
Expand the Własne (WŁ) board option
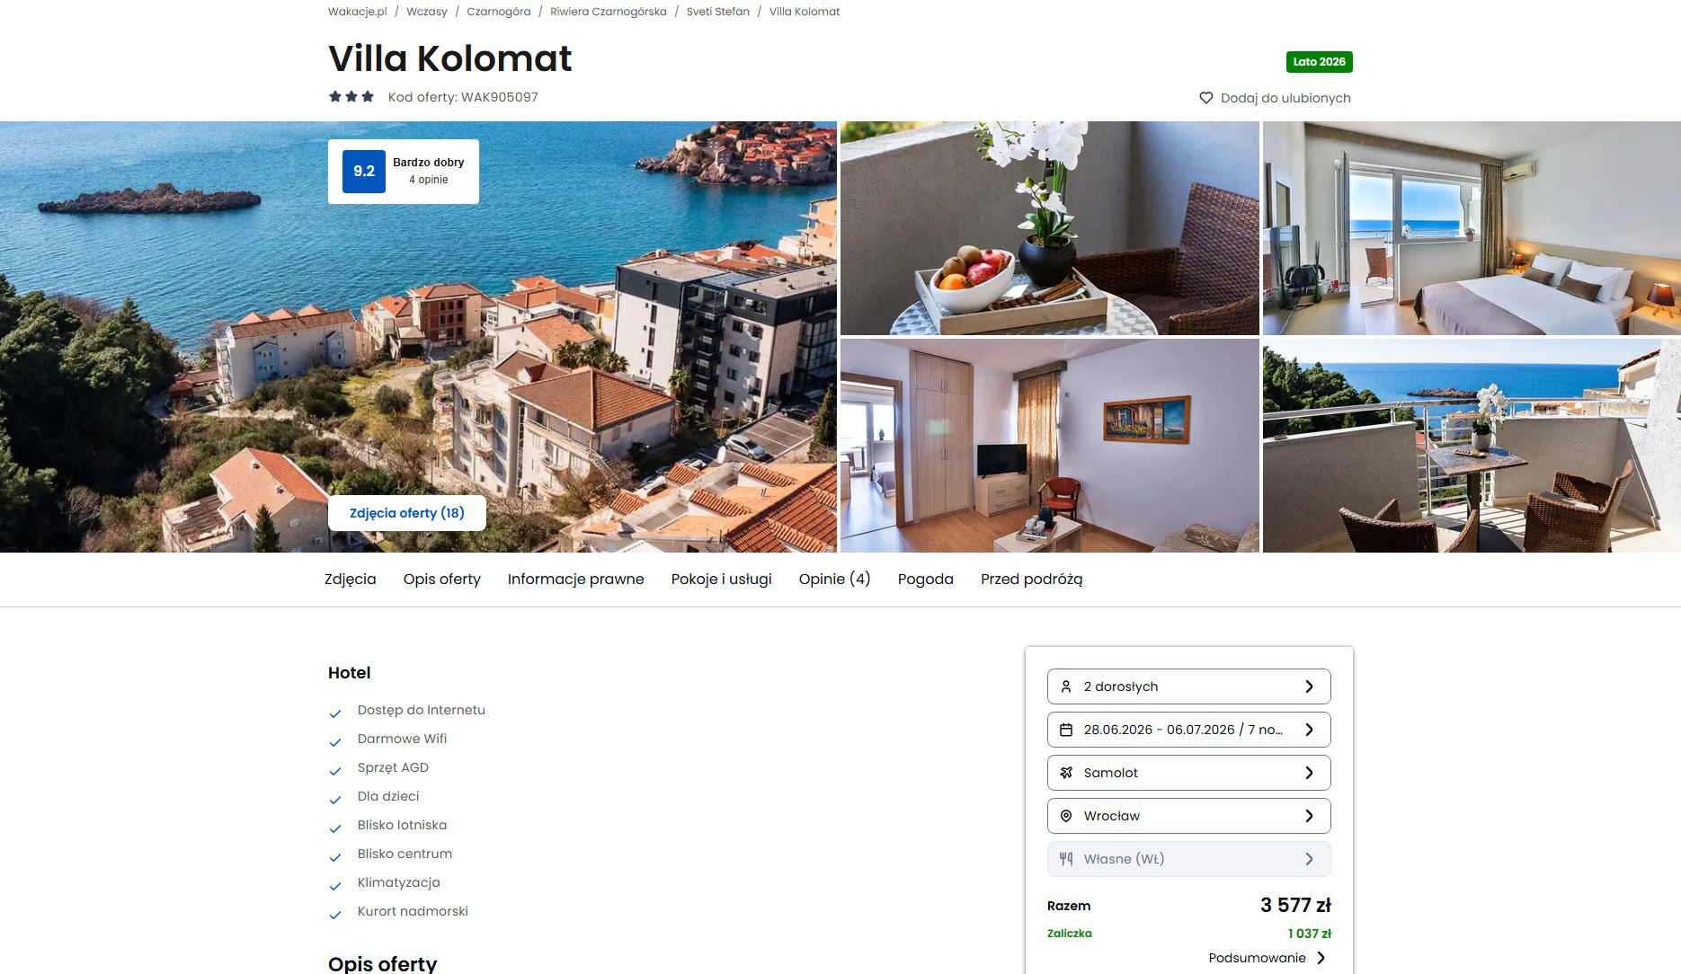[x=1188, y=859]
